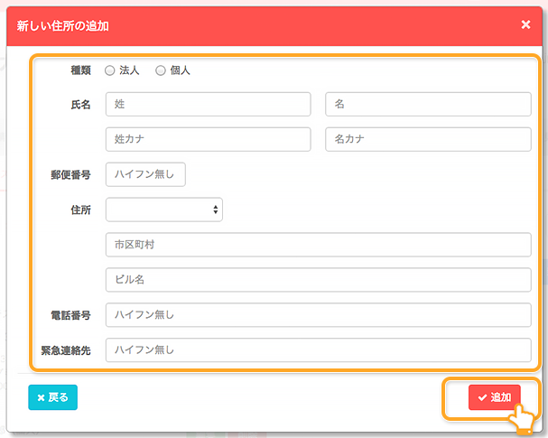Click the 名 given name input field
Screen dimensions: 548x438
pos(428,104)
